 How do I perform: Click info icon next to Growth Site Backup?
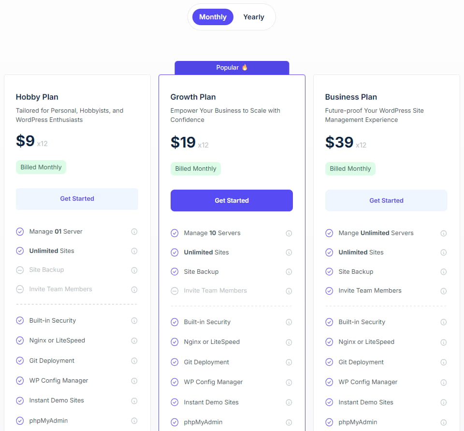pos(289,272)
